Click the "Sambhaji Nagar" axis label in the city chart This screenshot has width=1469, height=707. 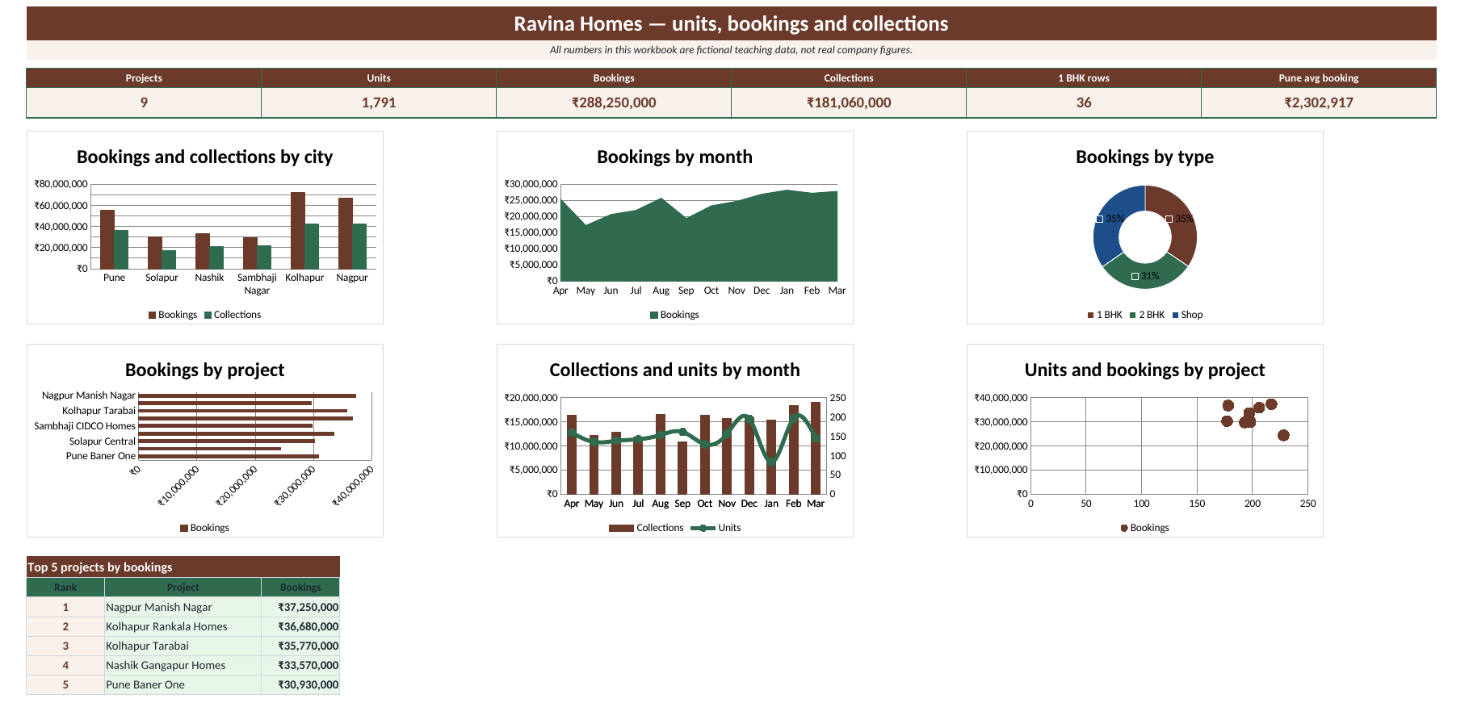(x=257, y=284)
